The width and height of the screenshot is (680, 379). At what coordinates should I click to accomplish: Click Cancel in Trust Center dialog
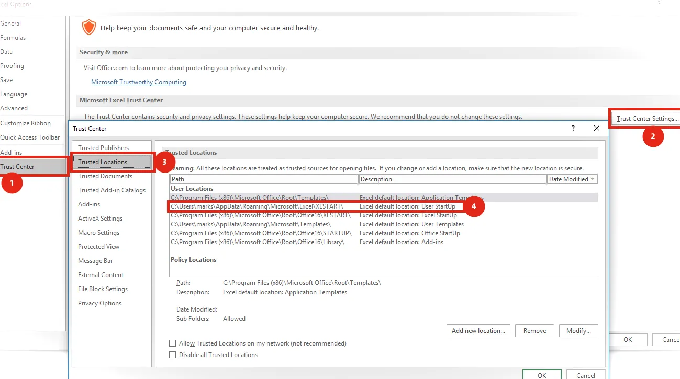585,375
